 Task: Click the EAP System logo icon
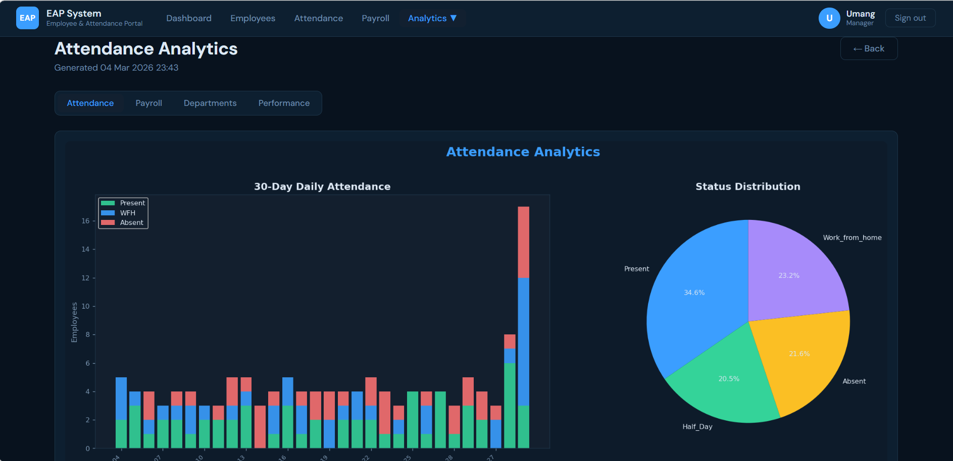(27, 18)
